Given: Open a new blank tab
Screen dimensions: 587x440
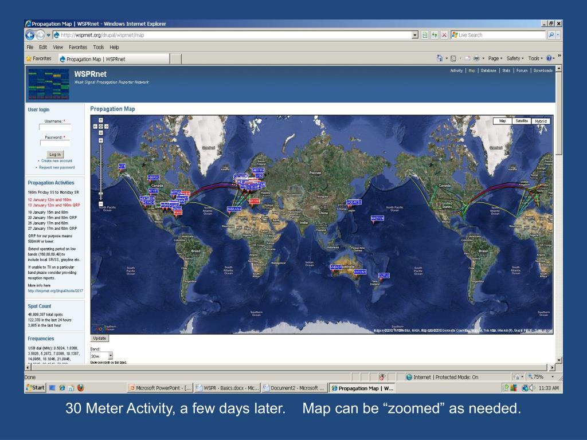Looking at the screenshot, I should (176, 59).
